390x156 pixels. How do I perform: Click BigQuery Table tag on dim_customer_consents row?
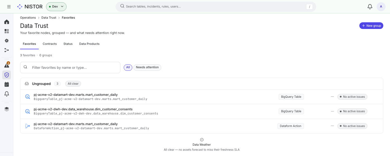click(x=291, y=111)
